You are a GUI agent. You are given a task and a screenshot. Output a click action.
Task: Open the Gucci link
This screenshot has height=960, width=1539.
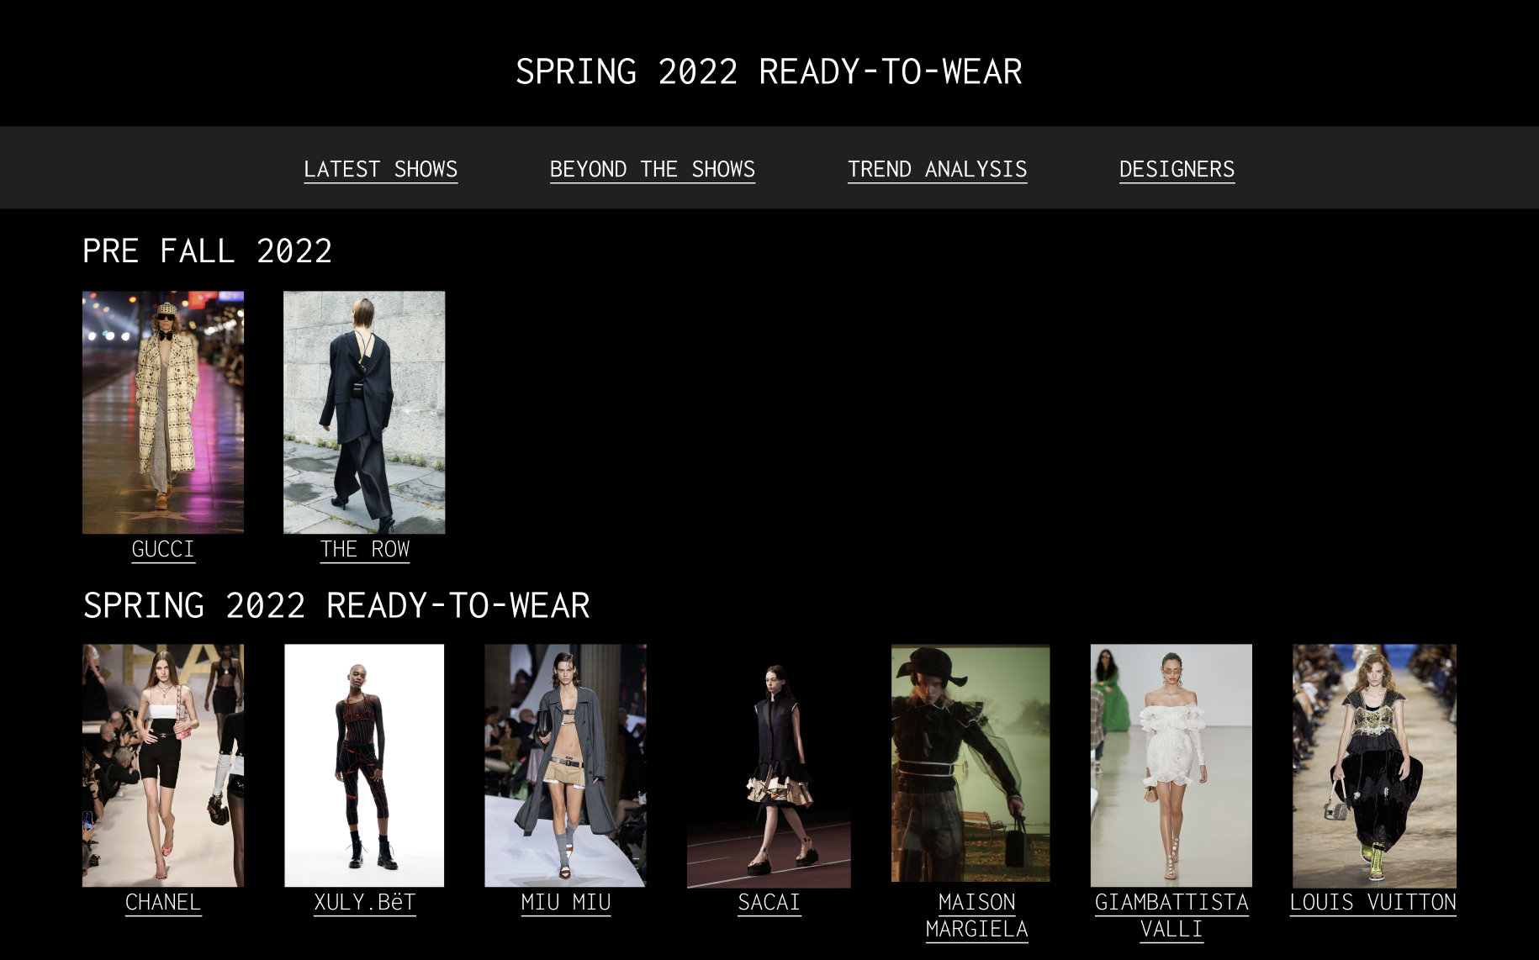[x=163, y=549]
